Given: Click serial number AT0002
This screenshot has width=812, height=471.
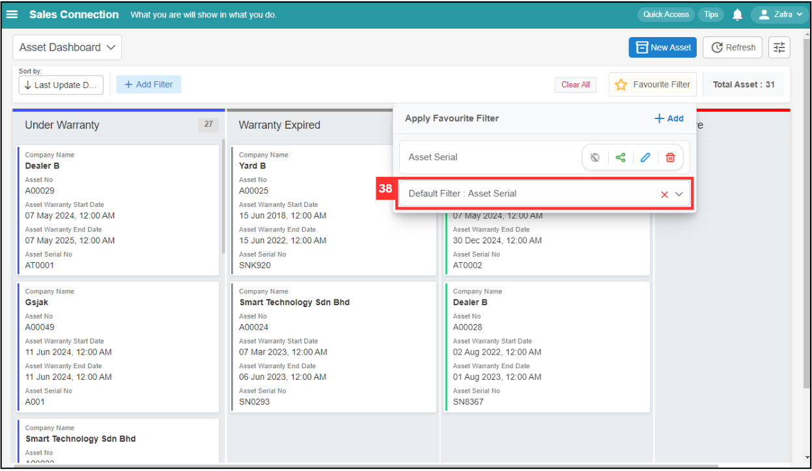Looking at the screenshot, I should 468,265.
